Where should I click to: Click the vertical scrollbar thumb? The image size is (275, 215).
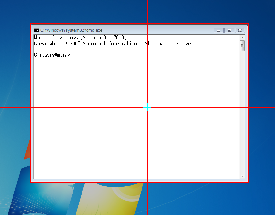pyautogui.click(x=242, y=45)
